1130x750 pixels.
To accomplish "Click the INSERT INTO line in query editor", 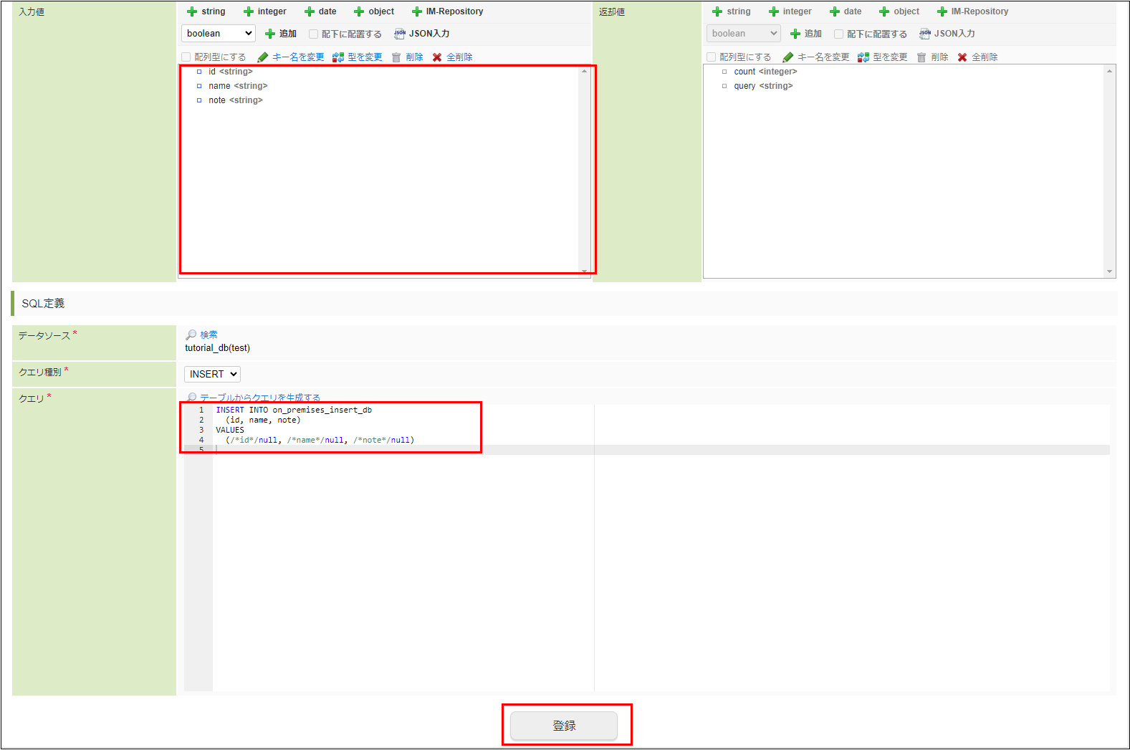I will (294, 410).
